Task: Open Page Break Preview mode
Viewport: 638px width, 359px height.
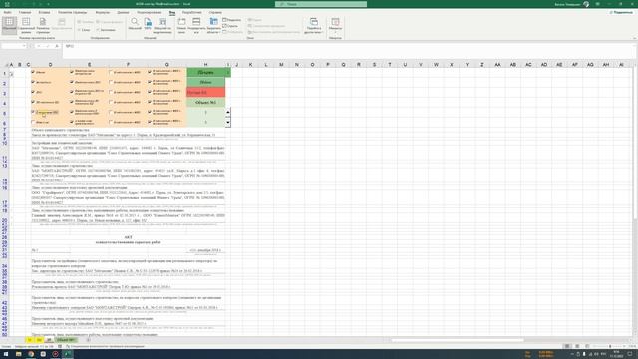Action: (x=26, y=25)
